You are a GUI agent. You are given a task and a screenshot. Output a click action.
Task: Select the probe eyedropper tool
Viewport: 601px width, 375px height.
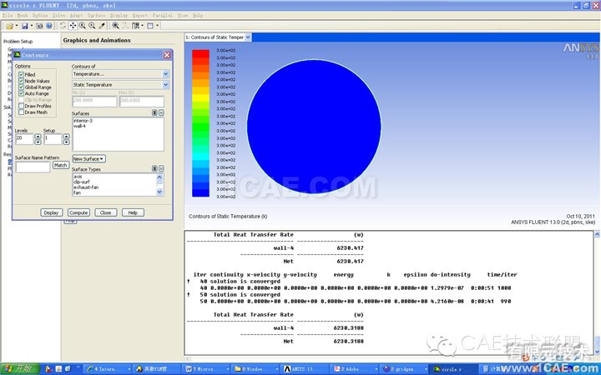coord(102,26)
